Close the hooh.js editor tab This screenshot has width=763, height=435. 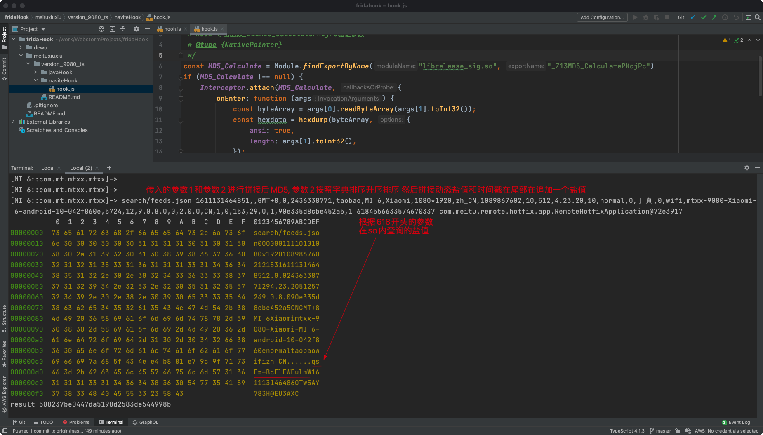[186, 29]
